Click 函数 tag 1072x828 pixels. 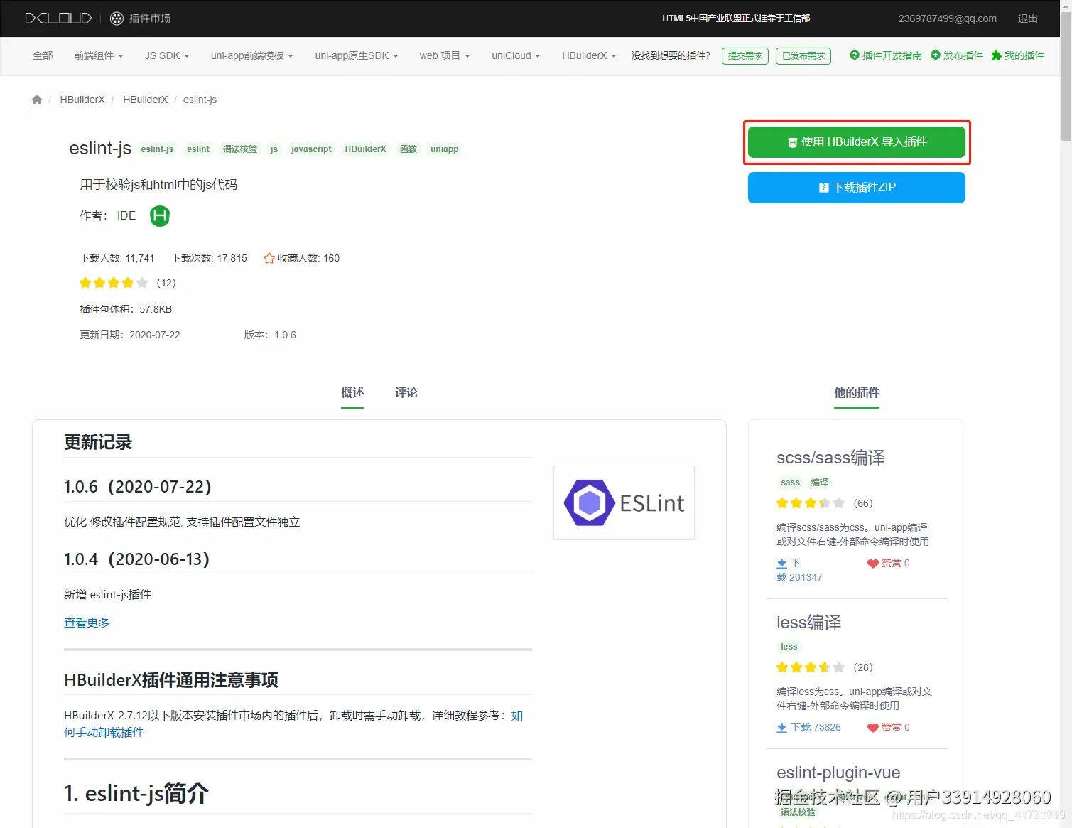click(x=408, y=149)
